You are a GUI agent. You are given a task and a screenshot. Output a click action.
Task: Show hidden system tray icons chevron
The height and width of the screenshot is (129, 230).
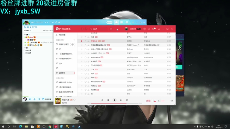click(x=195, y=126)
